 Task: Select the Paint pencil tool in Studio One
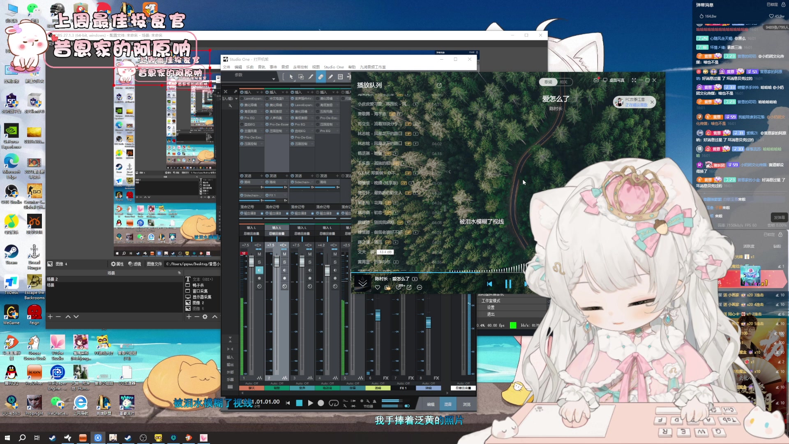[330, 77]
